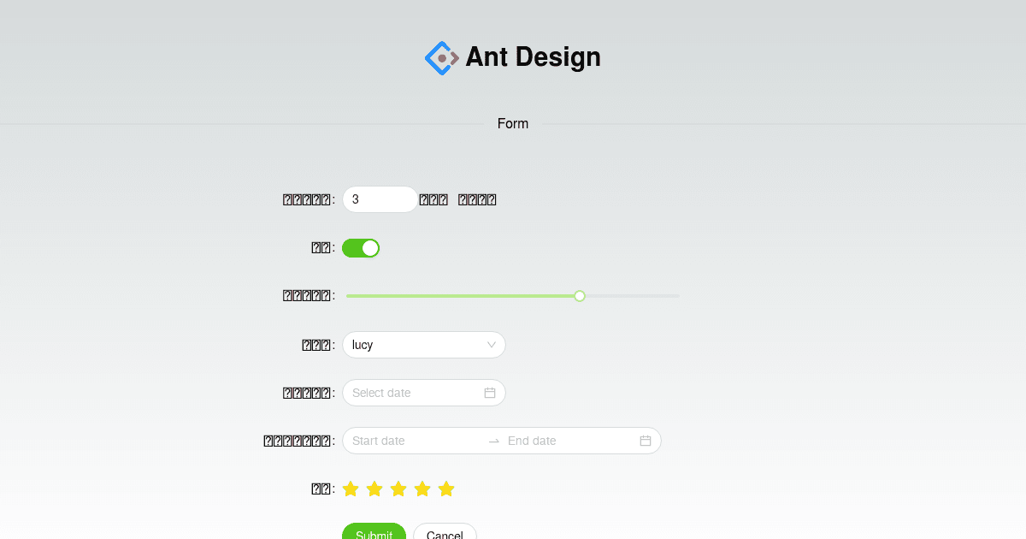This screenshot has width=1026, height=539.
Task: Rate four stars
Action: click(422, 489)
